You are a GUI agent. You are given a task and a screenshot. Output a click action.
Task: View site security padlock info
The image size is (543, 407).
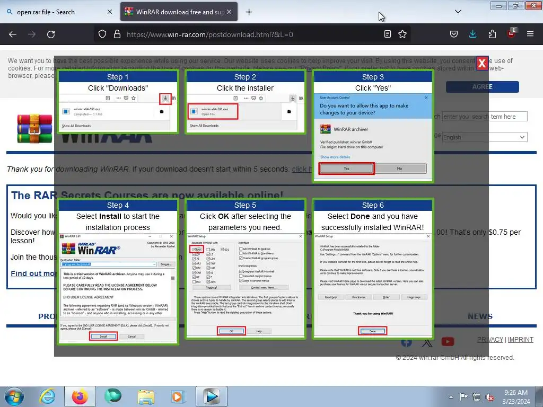117,34
